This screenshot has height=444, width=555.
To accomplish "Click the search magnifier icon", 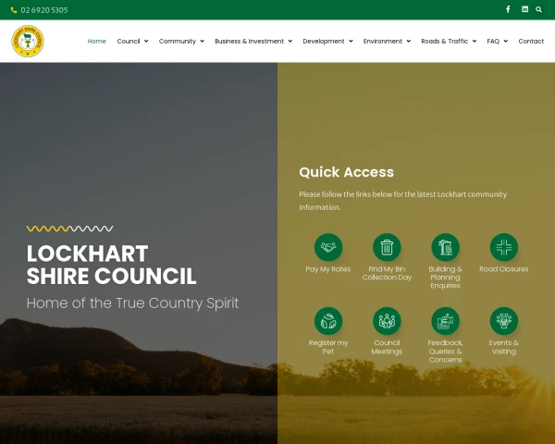I will 538,9.
